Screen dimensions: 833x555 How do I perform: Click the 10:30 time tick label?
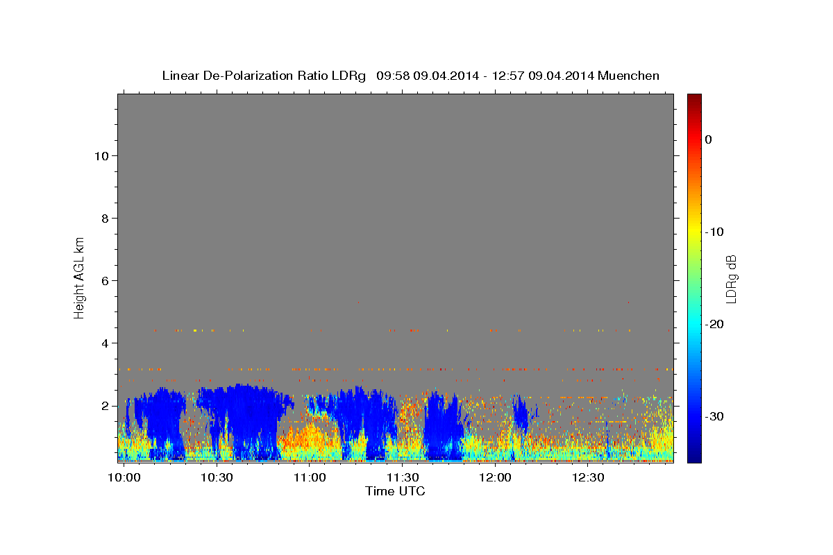(217, 478)
